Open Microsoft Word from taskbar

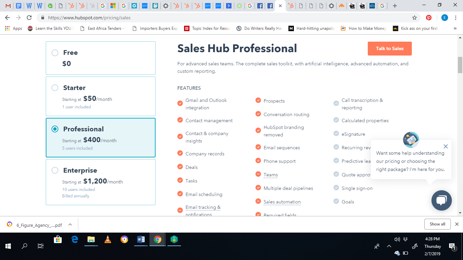click(141, 240)
